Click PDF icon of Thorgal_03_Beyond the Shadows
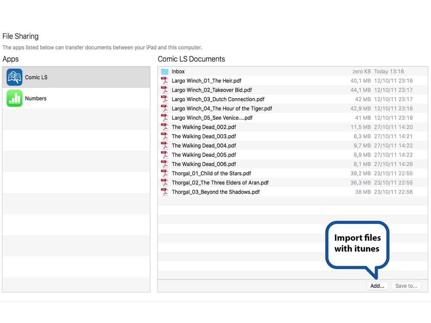This screenshot has width=431, height=323. click(164, 192)
